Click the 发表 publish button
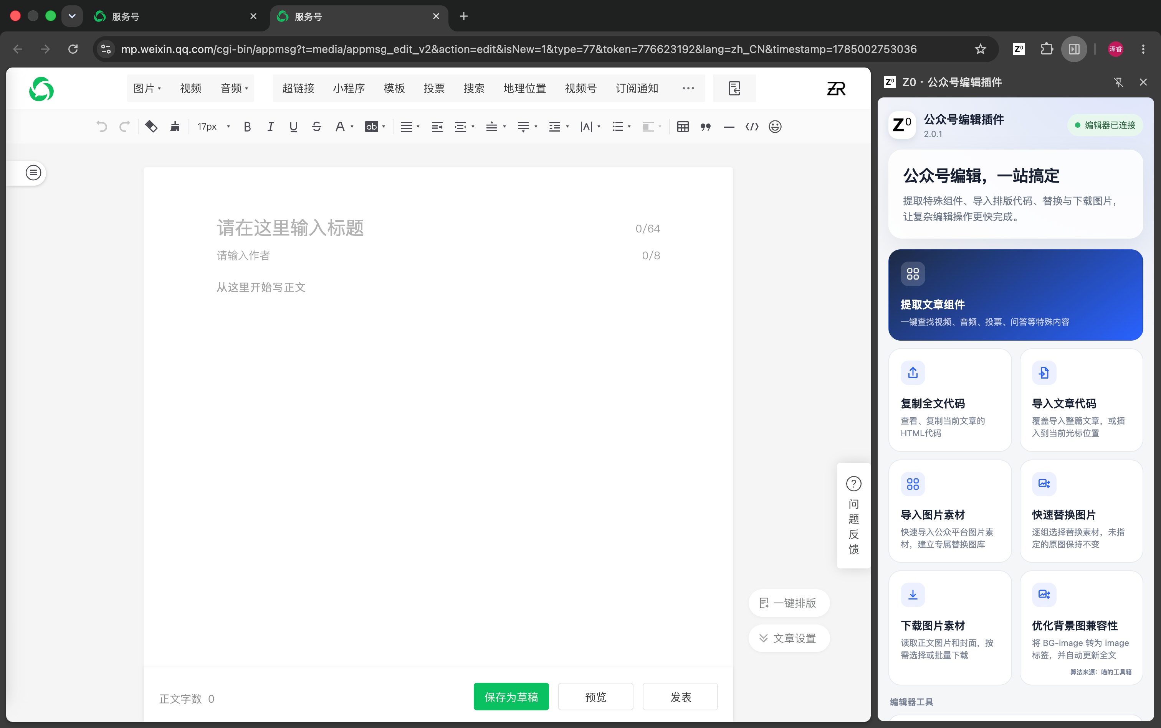Viewport: 1161px width, 728px height. 680,697
